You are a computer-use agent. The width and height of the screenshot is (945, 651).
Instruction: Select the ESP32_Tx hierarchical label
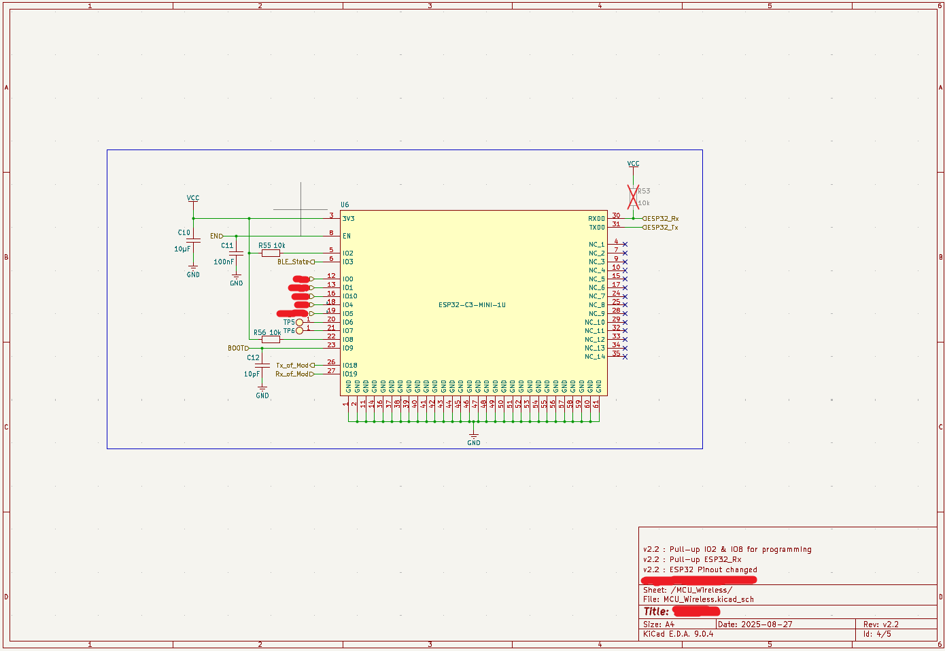coord(660,228)
